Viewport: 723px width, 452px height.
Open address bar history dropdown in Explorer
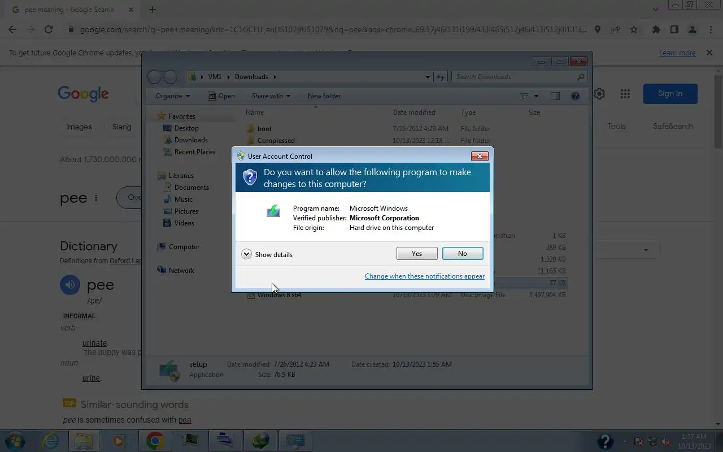pyautogui.click(x=428, y=77)
